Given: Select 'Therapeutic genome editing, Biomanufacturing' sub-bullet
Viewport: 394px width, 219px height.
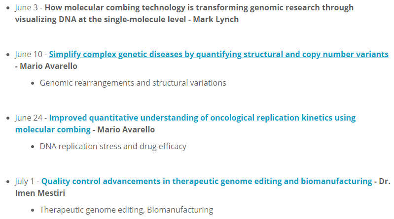Looking at the screenshot, I should coord(126,210).
